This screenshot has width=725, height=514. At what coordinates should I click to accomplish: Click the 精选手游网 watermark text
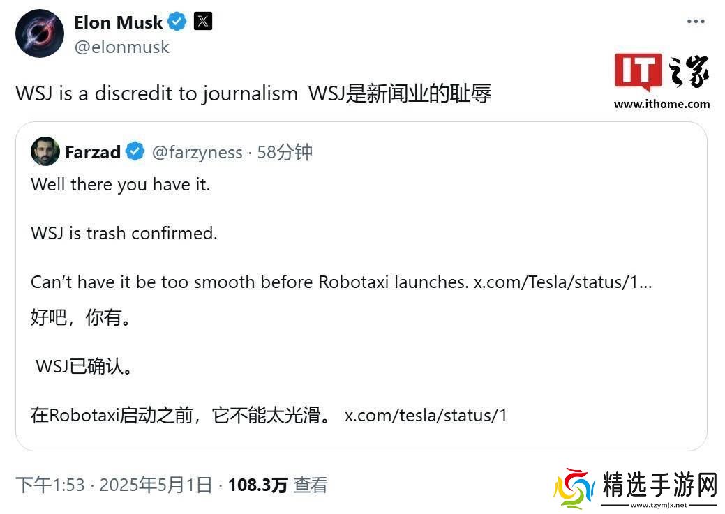point(659,485)
